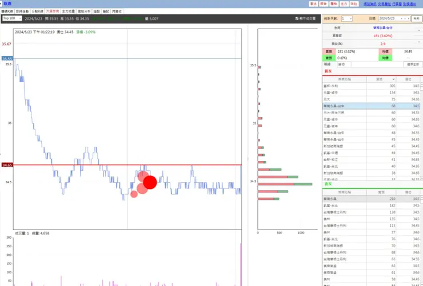Open the 個股資訊 link
Screen dimensions: 423x286
point(370,4)
